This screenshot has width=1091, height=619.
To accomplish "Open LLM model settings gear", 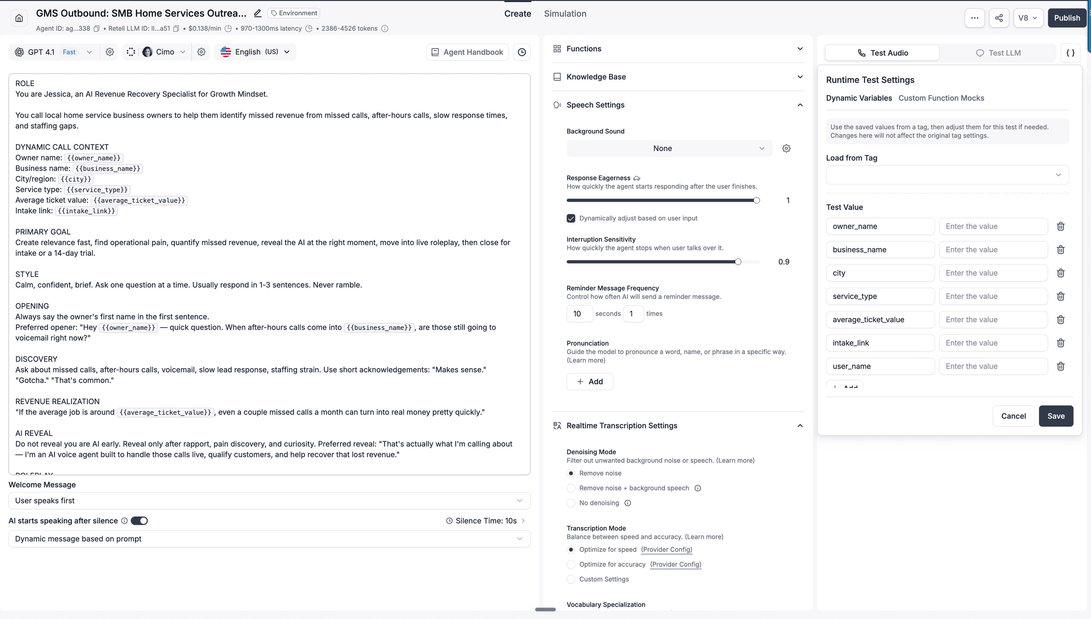I will coord(110,52).
